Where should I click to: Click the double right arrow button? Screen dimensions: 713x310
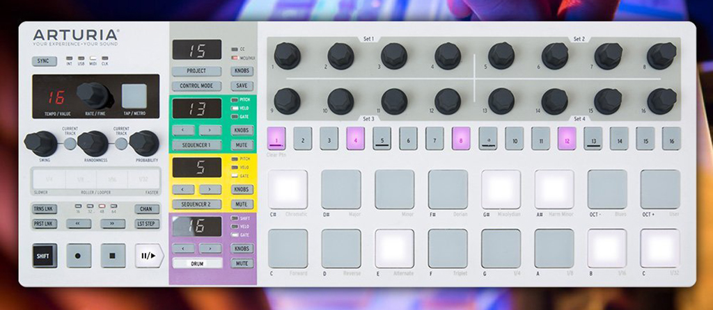(x=113, y=224)
